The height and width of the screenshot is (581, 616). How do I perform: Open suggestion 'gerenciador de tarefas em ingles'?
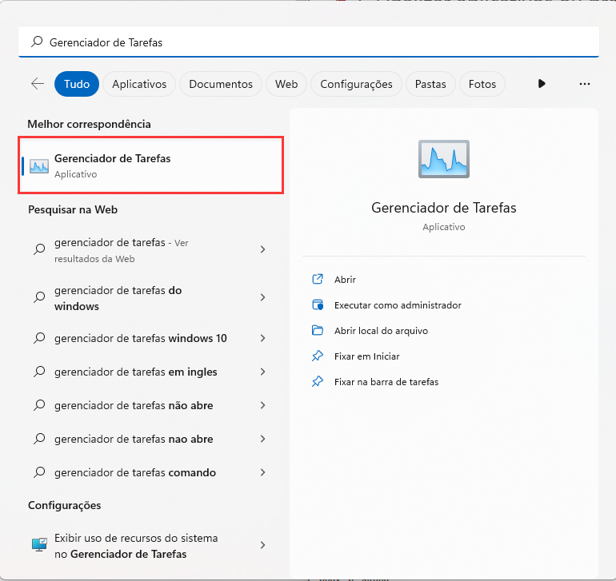click(151, 372)
